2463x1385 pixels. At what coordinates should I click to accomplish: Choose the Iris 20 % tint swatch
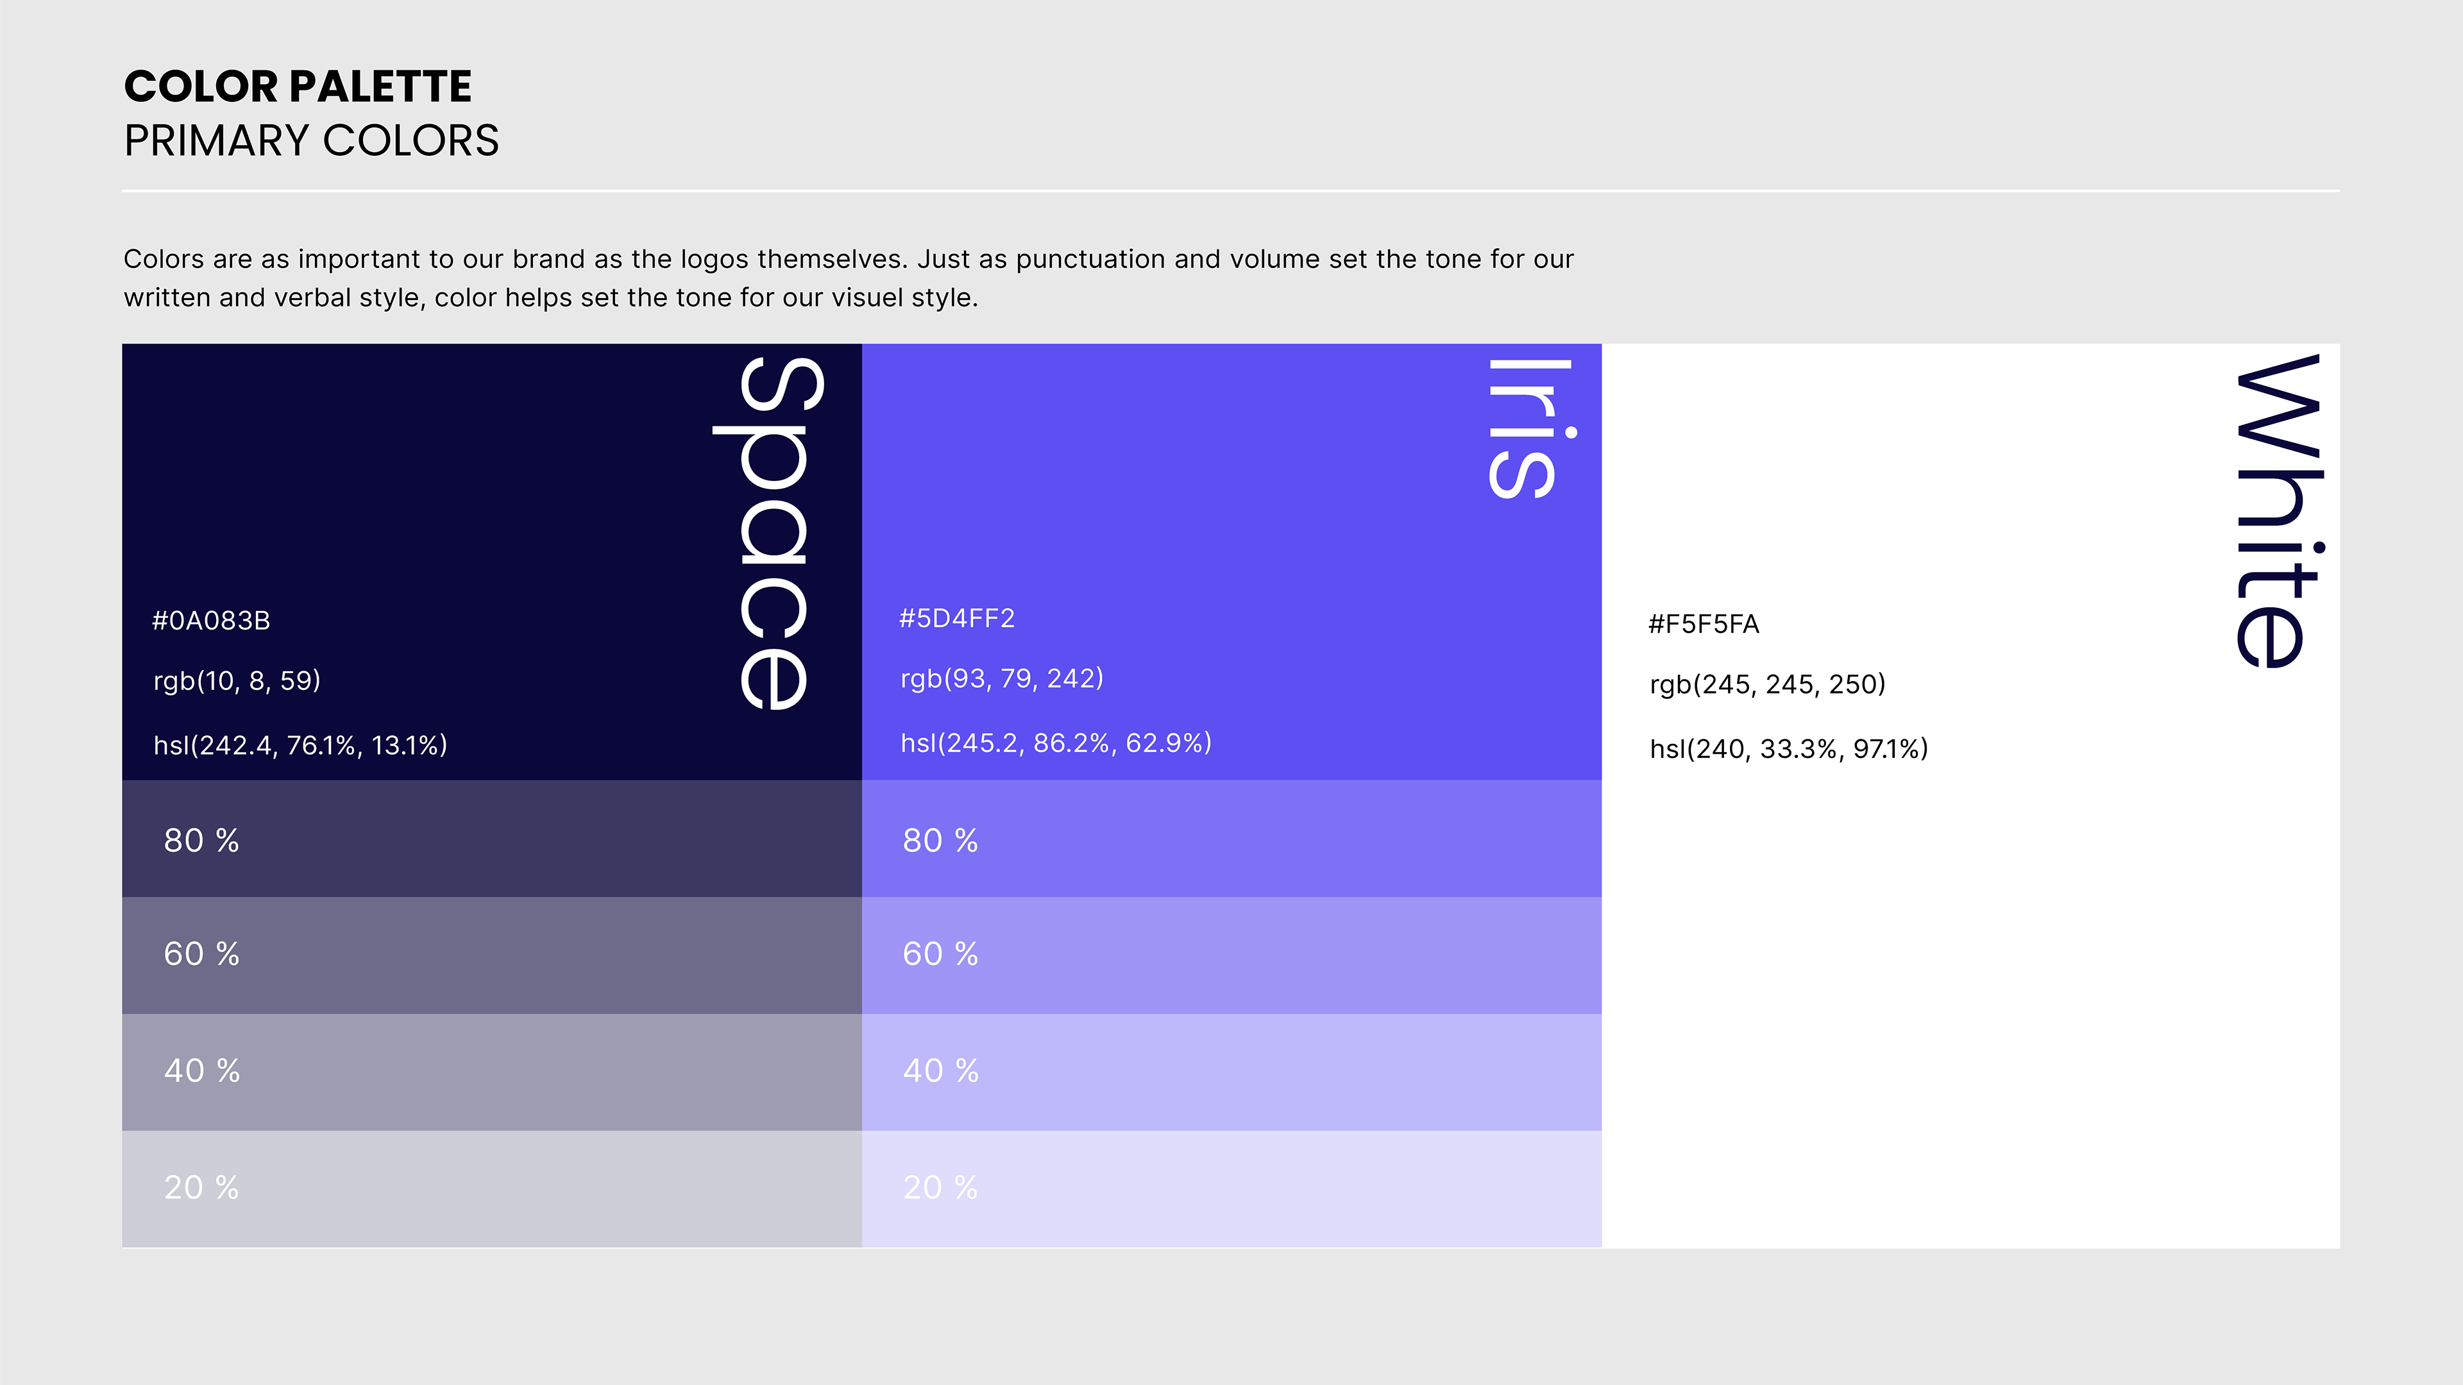(x=1231, y=1189)
